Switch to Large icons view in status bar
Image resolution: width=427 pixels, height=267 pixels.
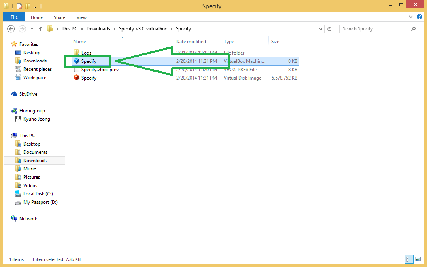(x=418, y=259)
